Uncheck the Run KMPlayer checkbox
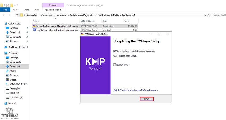The width and height of the screenshot is (226, 120). 115,65
